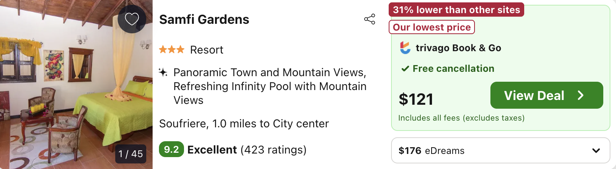Open the Samfi Gardens hotel title
The height and width of the screenshot is (169, 616).
pyautogui.click(x=204, y=19)
